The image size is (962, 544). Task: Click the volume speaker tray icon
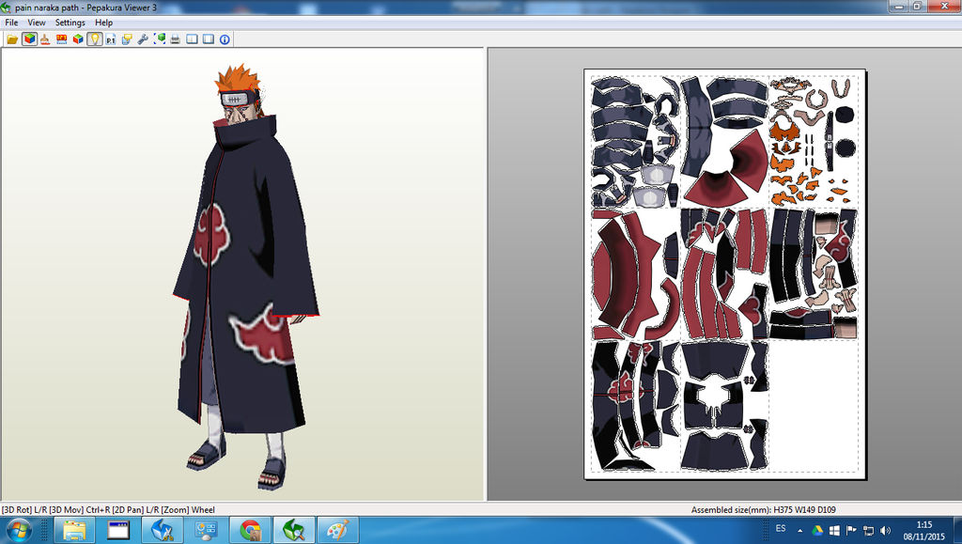(x=885, y=531)
